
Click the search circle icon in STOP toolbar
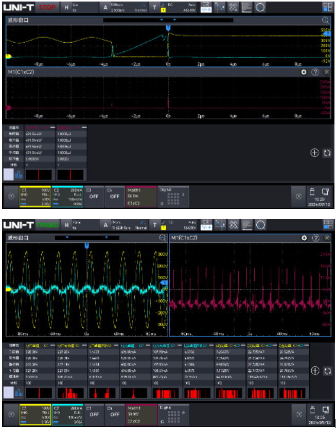tap(260, 7)
